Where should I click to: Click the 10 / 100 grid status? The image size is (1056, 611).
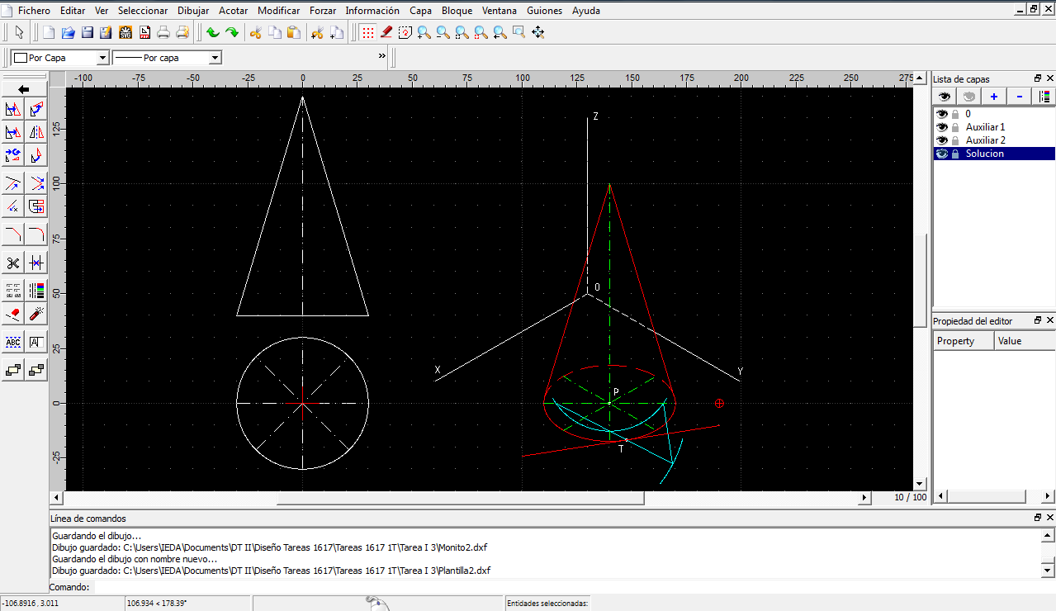pos(910,497)
